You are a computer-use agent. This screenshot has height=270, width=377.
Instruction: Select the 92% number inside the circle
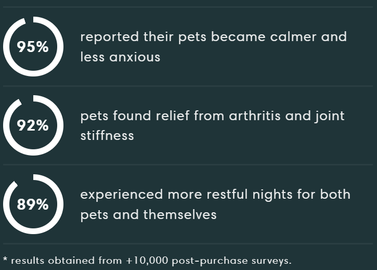[x=33, y=125]
